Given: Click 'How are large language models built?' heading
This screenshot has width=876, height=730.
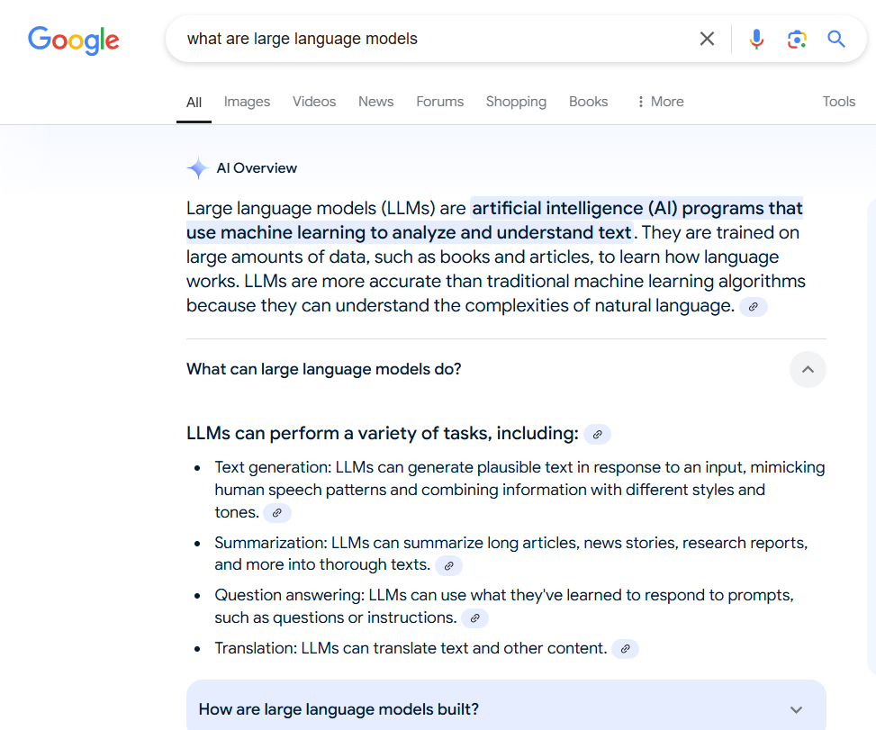Looking at the screenshot, I should click(339, 709).
